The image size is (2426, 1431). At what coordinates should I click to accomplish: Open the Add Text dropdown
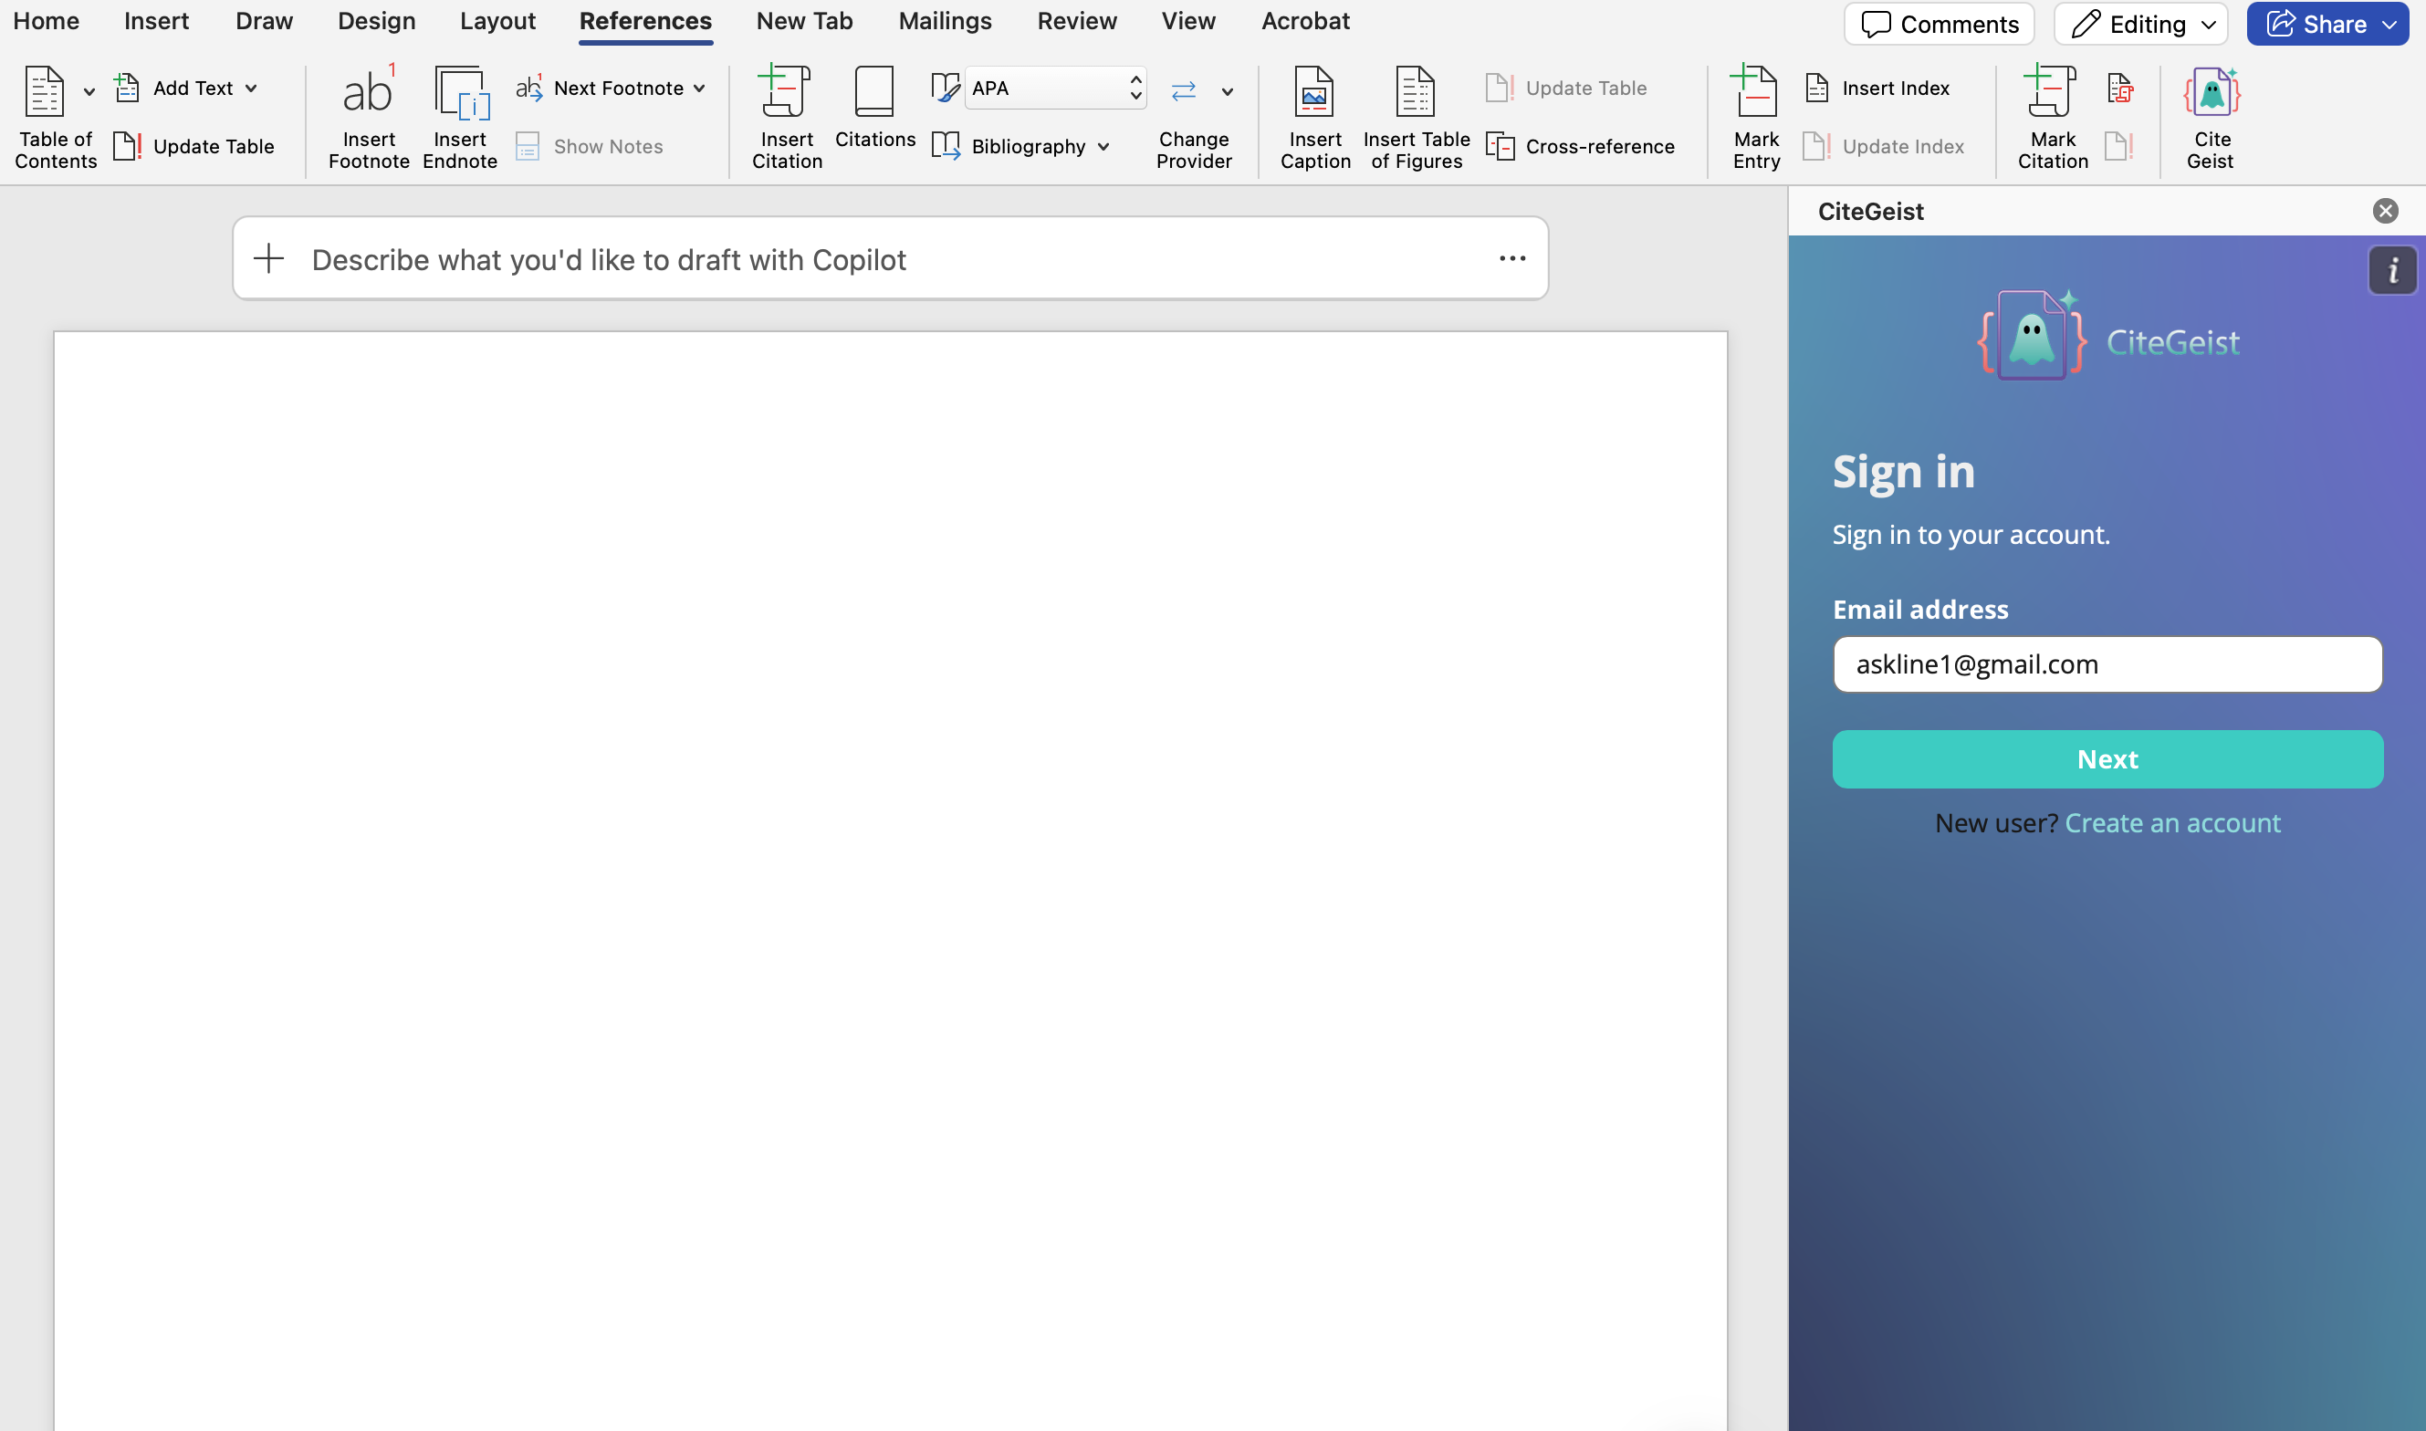[x=186, y=88]
